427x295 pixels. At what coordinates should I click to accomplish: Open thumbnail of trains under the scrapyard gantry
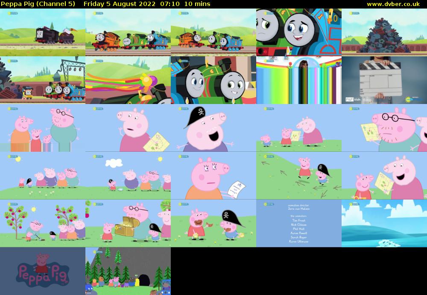coord(42,80)
